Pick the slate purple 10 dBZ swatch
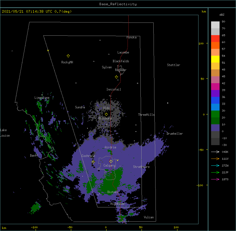 [x=215, y=128]
